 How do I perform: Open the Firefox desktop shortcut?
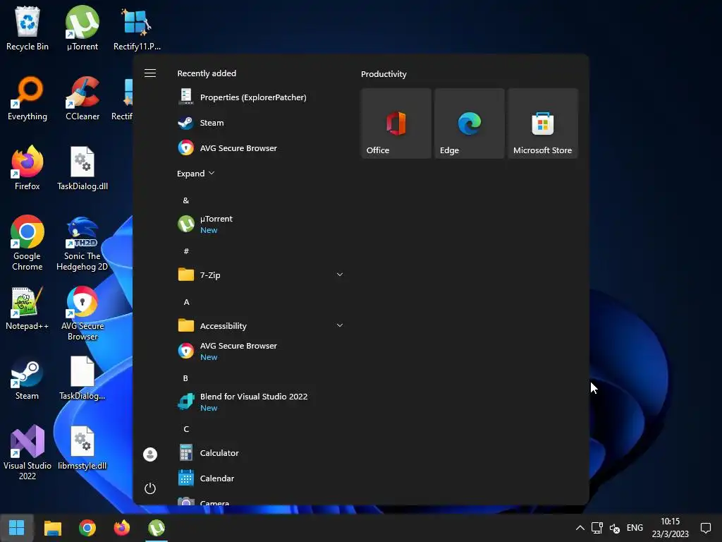(x=27, y=168)
